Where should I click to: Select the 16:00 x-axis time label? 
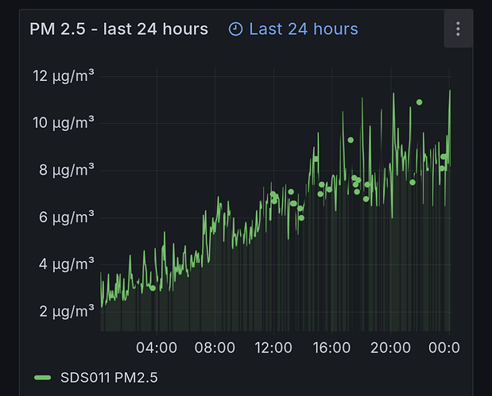pos(332,348)
